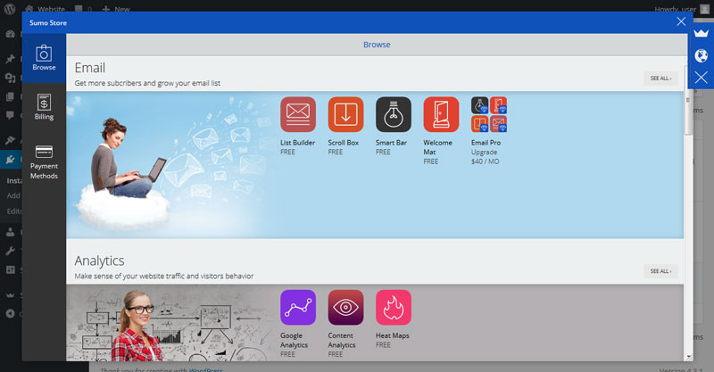This screenshot has height=372, width=714.
Task: Click the Media icon in WordPress sidebar
Action: pyautogui.click(x=10, y=78)
